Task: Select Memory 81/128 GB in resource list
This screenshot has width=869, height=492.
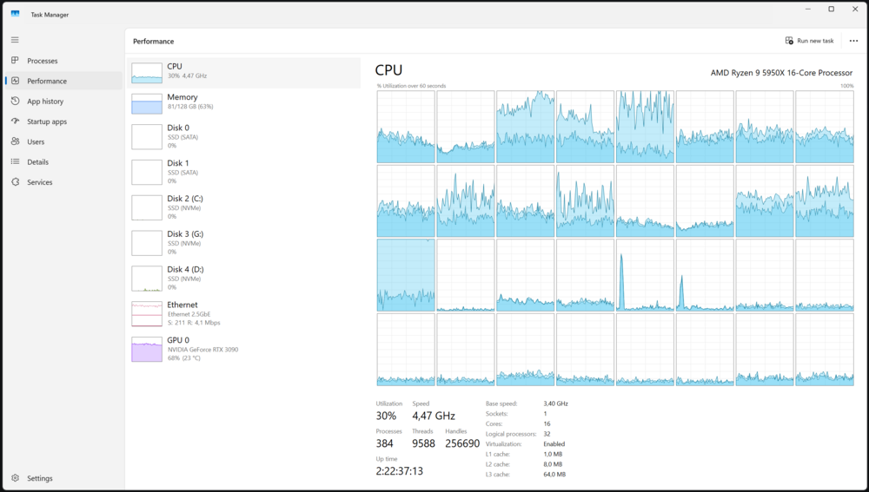Action: [244, 103]
